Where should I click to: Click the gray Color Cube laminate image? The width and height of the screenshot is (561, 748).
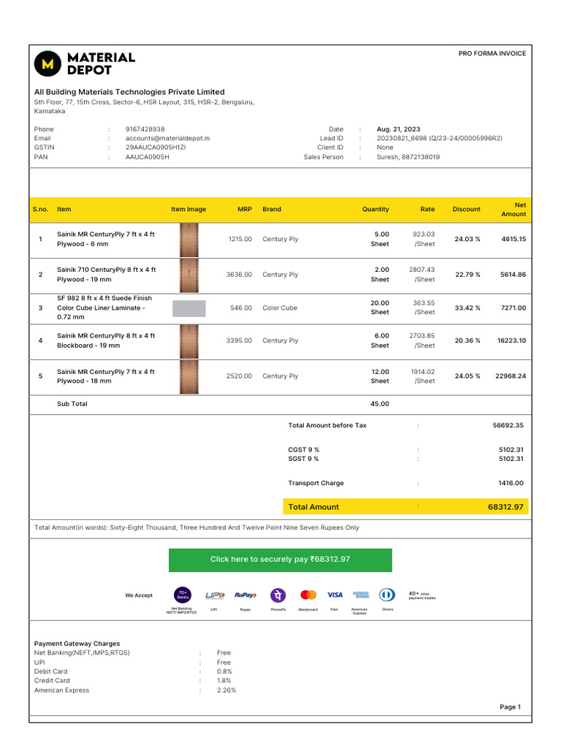coord(189,308)
